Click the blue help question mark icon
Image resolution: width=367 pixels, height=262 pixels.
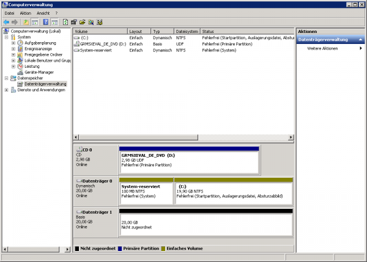pos(45,22)
